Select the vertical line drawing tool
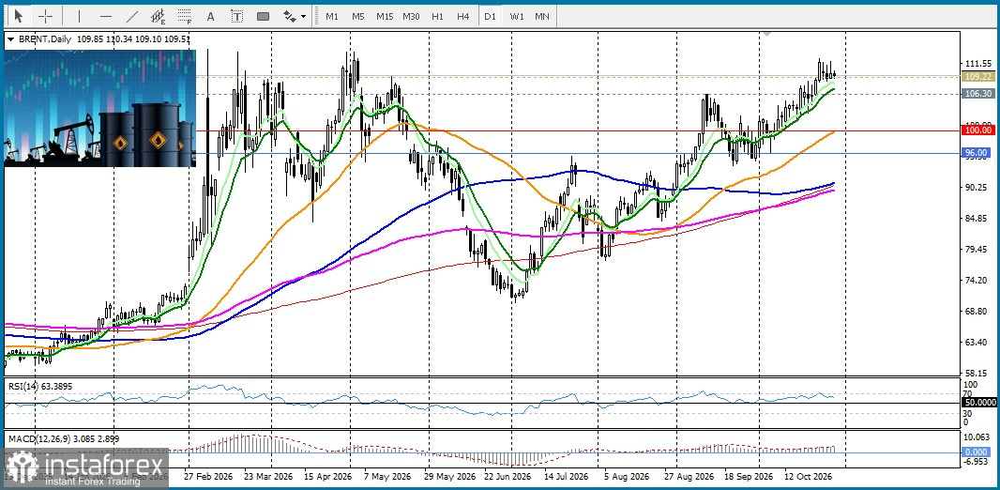Screen dimensions: 1000x490 pos(79,16)
